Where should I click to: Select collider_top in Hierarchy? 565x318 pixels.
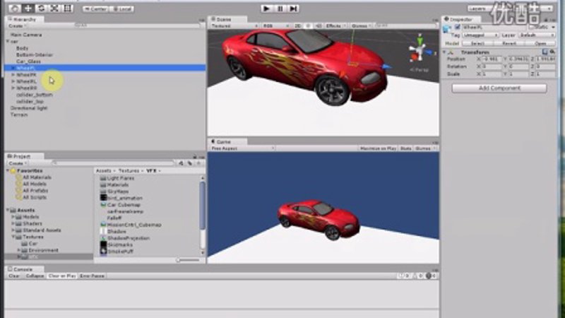(x=30, y=102)
